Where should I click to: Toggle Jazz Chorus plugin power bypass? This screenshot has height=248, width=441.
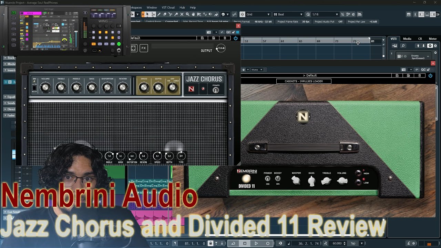point(236,38)
